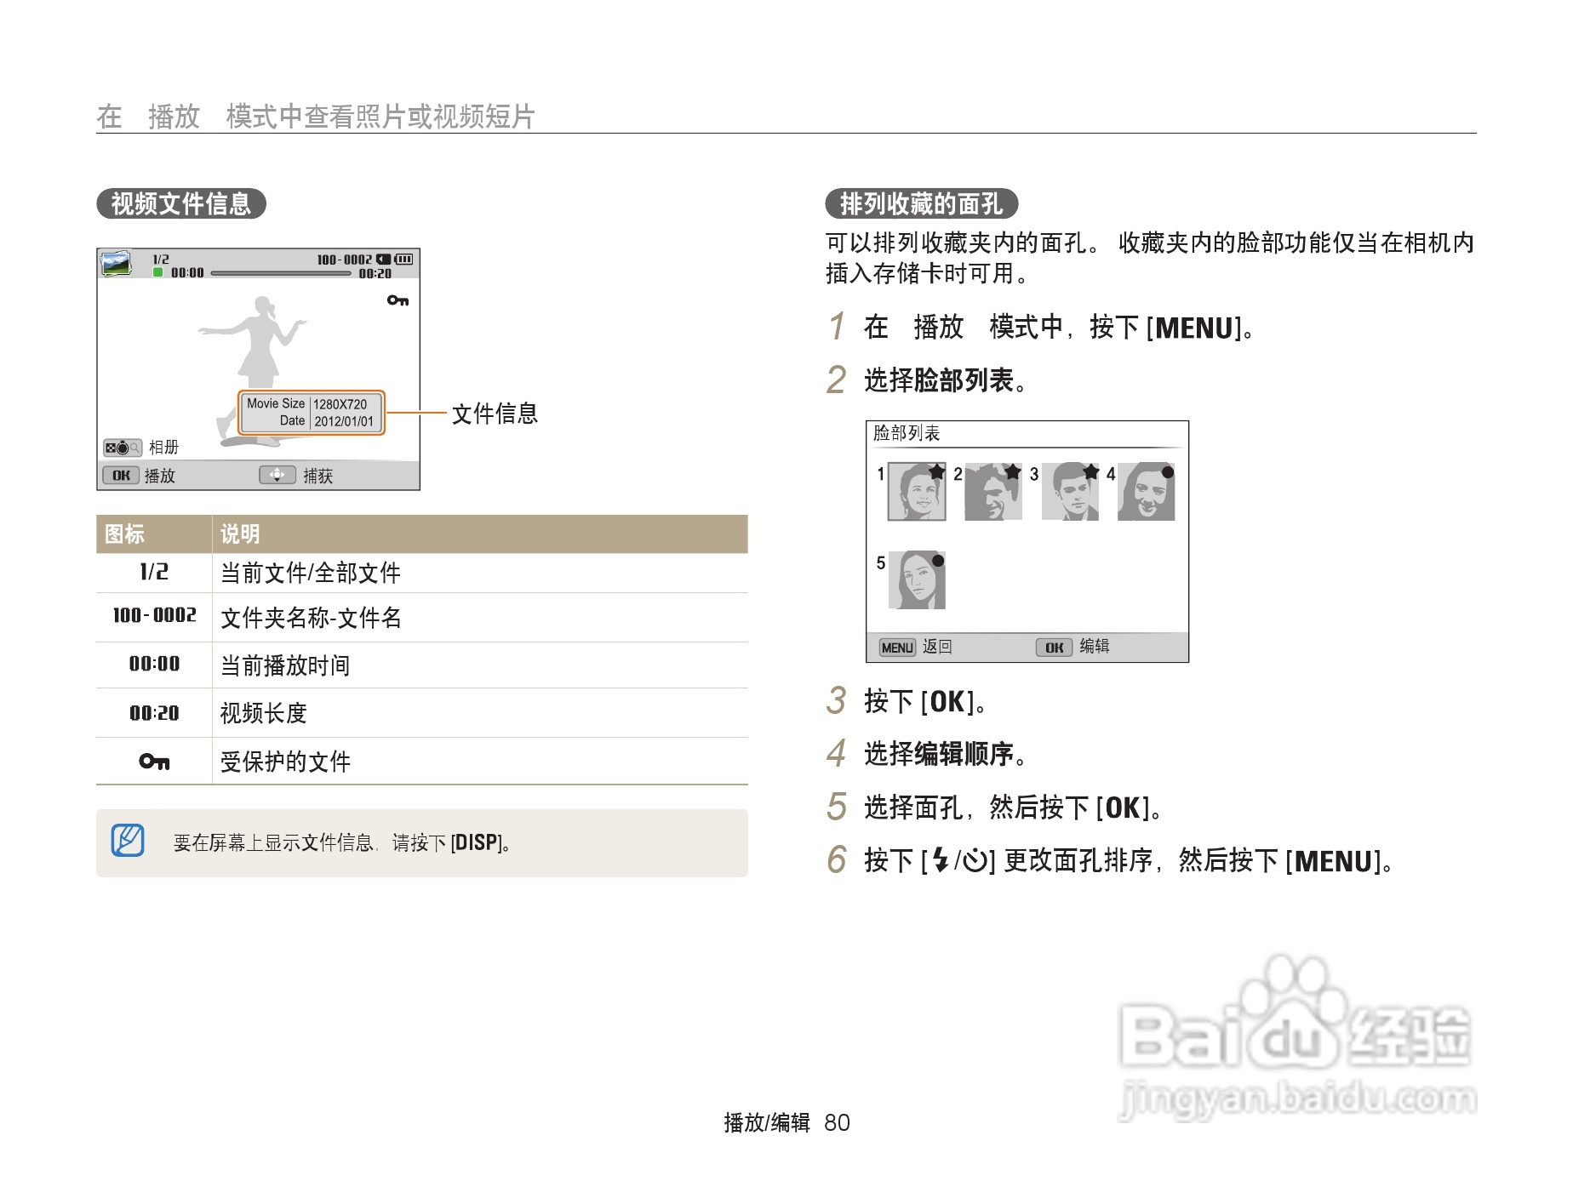Click the 1/2 icon in the table
The width and height of the screenshot is (1573, 1187).
click(x=154, y=572)
